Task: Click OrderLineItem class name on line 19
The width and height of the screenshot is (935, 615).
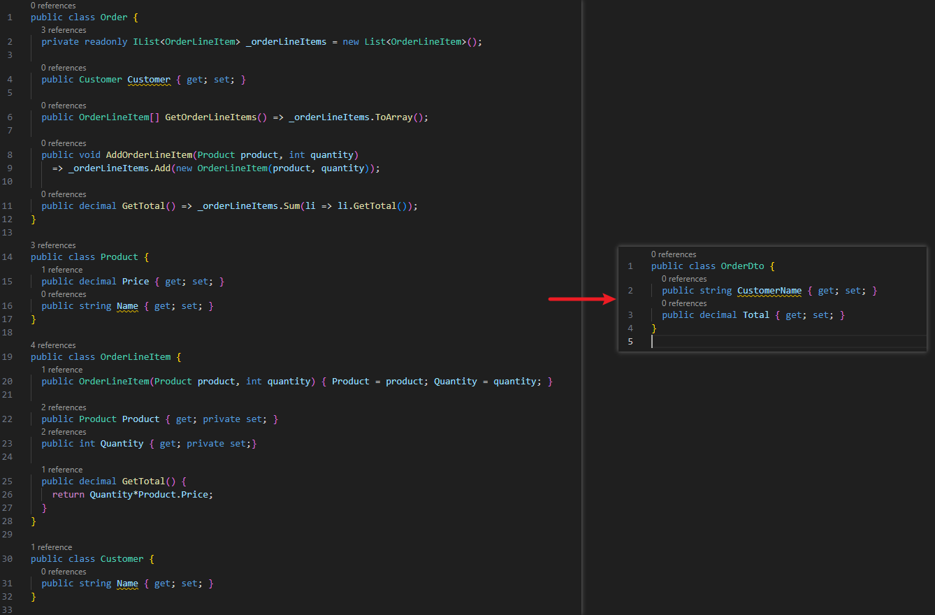Action: coord(136,357)
